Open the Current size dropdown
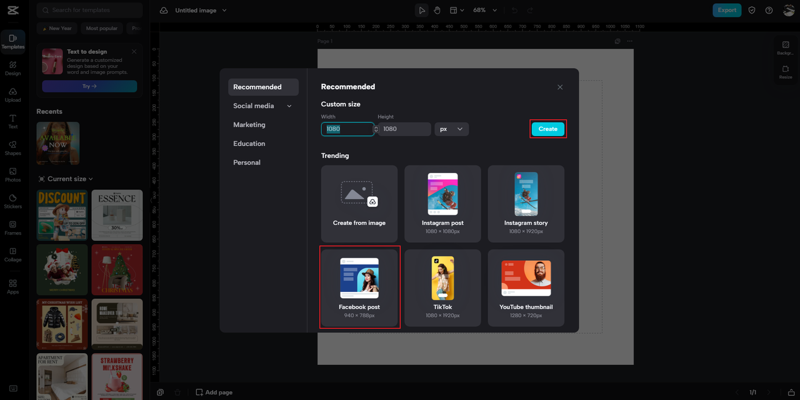Viewport: 800px width, 400px height. (x=66, y=179)
